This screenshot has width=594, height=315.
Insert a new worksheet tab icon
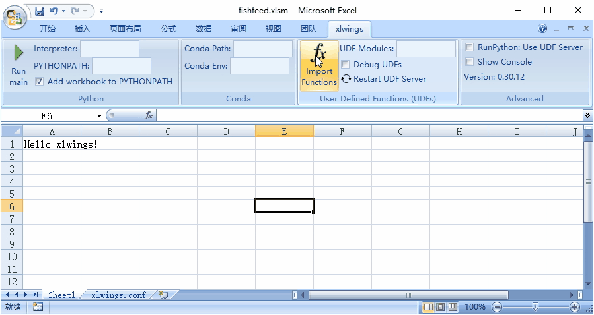click(x=163, y=295)
